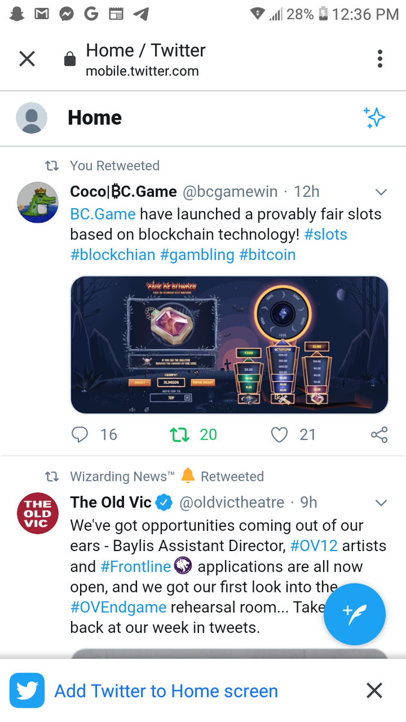Tap the reply icon on BC.Game tweet
The width and height of the screenshot is (406, 722).
click(x=80, y=434)
